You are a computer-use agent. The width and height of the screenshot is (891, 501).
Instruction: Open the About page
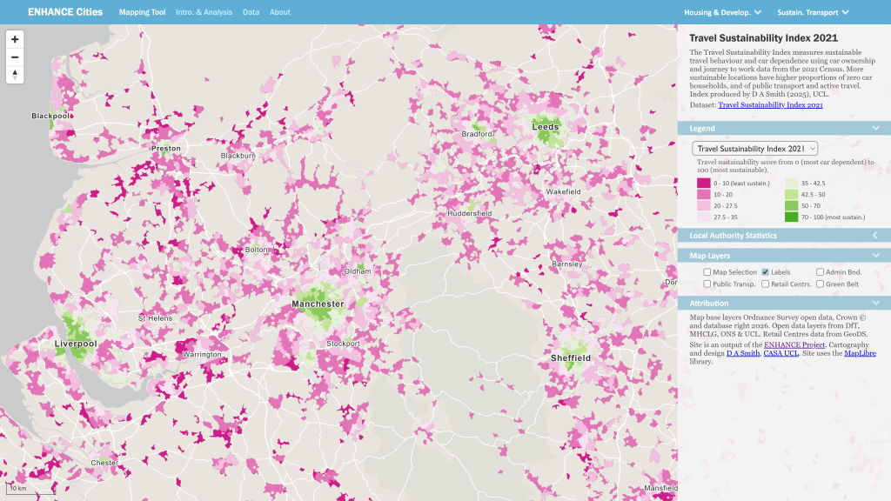coord(279,12)
